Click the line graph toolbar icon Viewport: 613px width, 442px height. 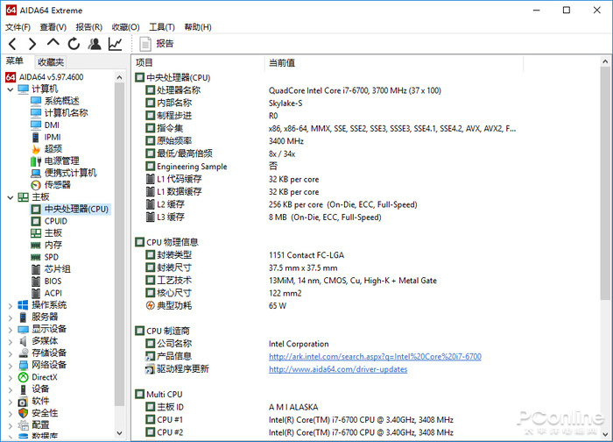[x=116, y=44]
